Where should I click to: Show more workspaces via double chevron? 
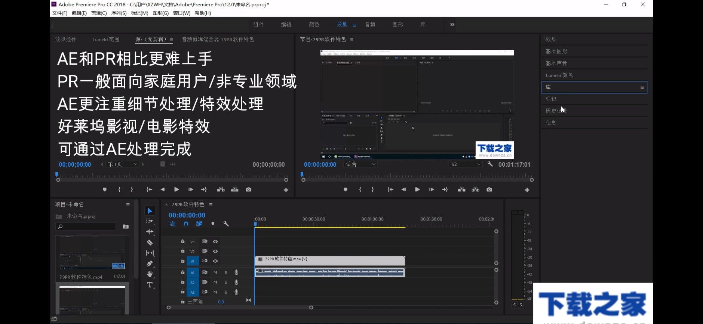coord(452,25)
